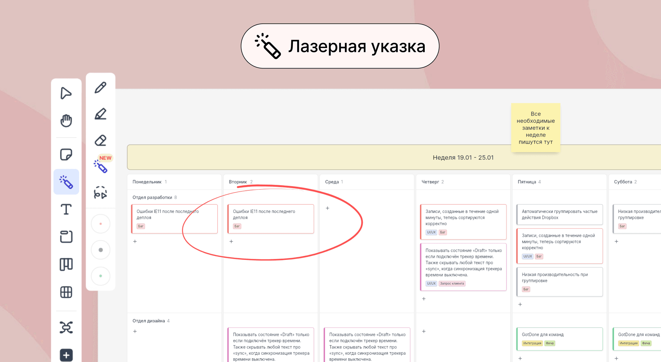Choose the lasso selection tool
The image size is (661, 362).
point(100,193)
